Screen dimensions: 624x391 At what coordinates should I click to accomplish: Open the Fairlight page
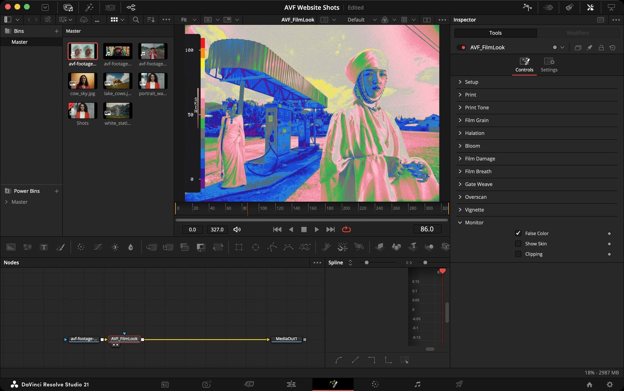tap(417, 384)
